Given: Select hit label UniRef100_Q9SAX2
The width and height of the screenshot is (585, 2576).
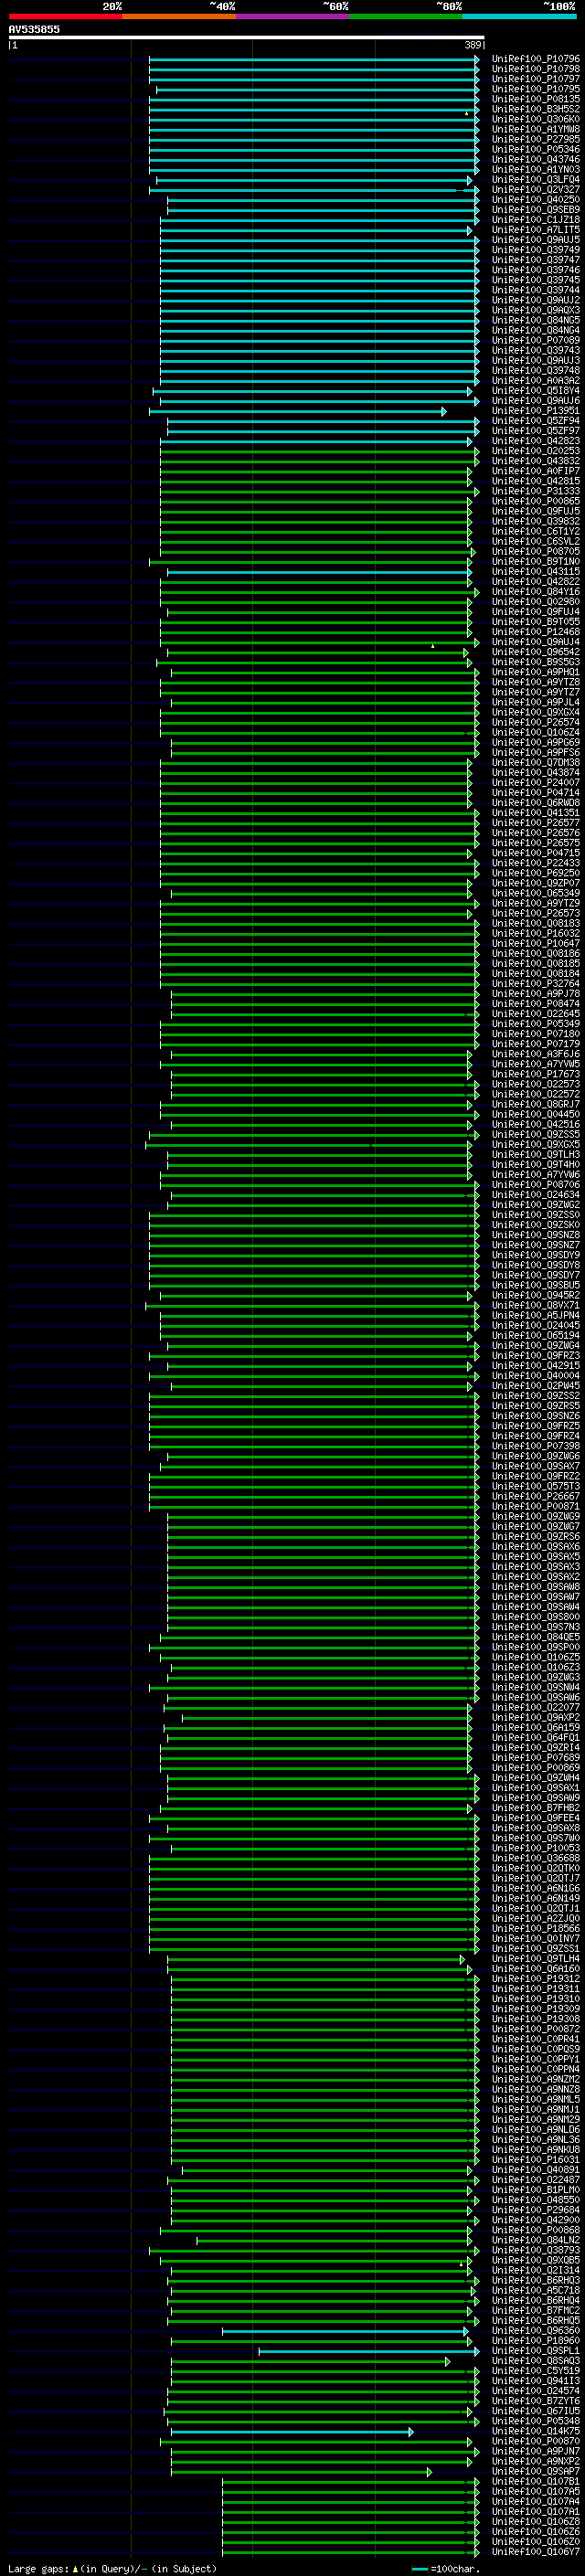Looking at the screenshot, I should [x=536, y=1577].
